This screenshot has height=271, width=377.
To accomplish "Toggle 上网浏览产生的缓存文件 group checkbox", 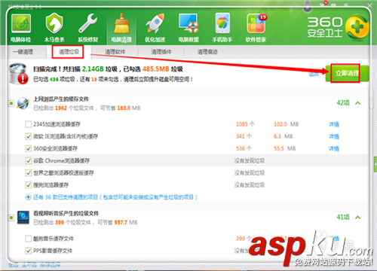I will point(11,103).
